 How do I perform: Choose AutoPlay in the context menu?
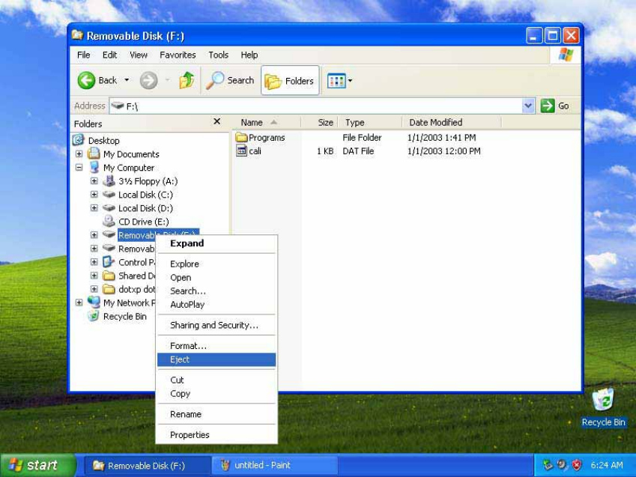[x=216, y=304]
